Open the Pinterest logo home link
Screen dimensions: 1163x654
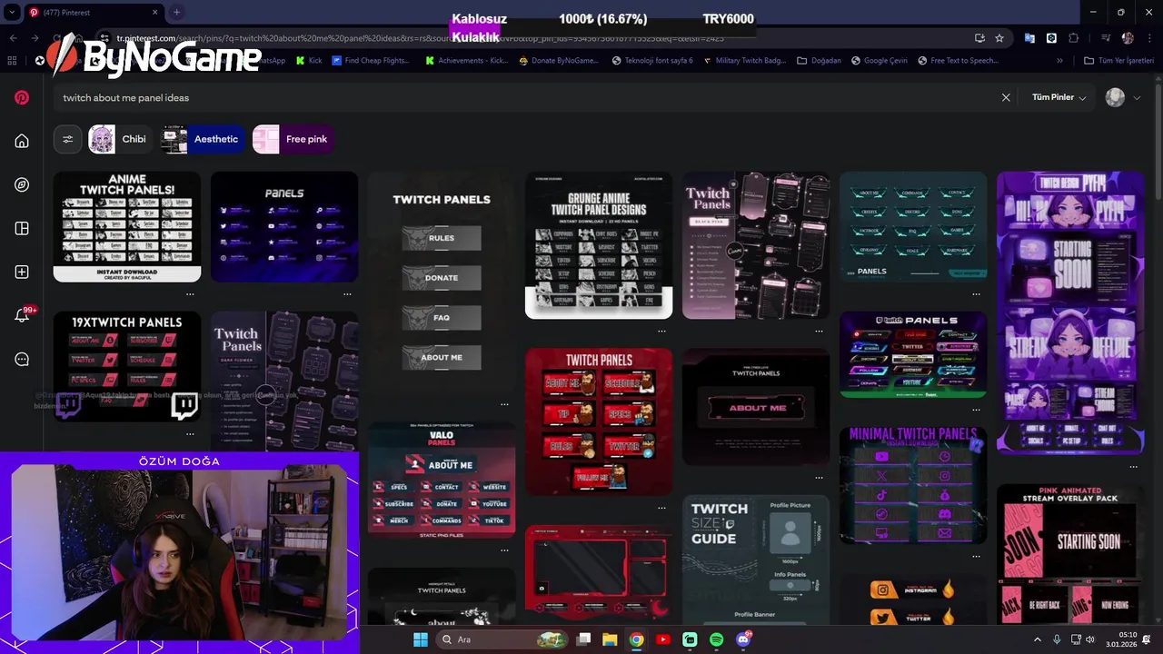(22, 97)
